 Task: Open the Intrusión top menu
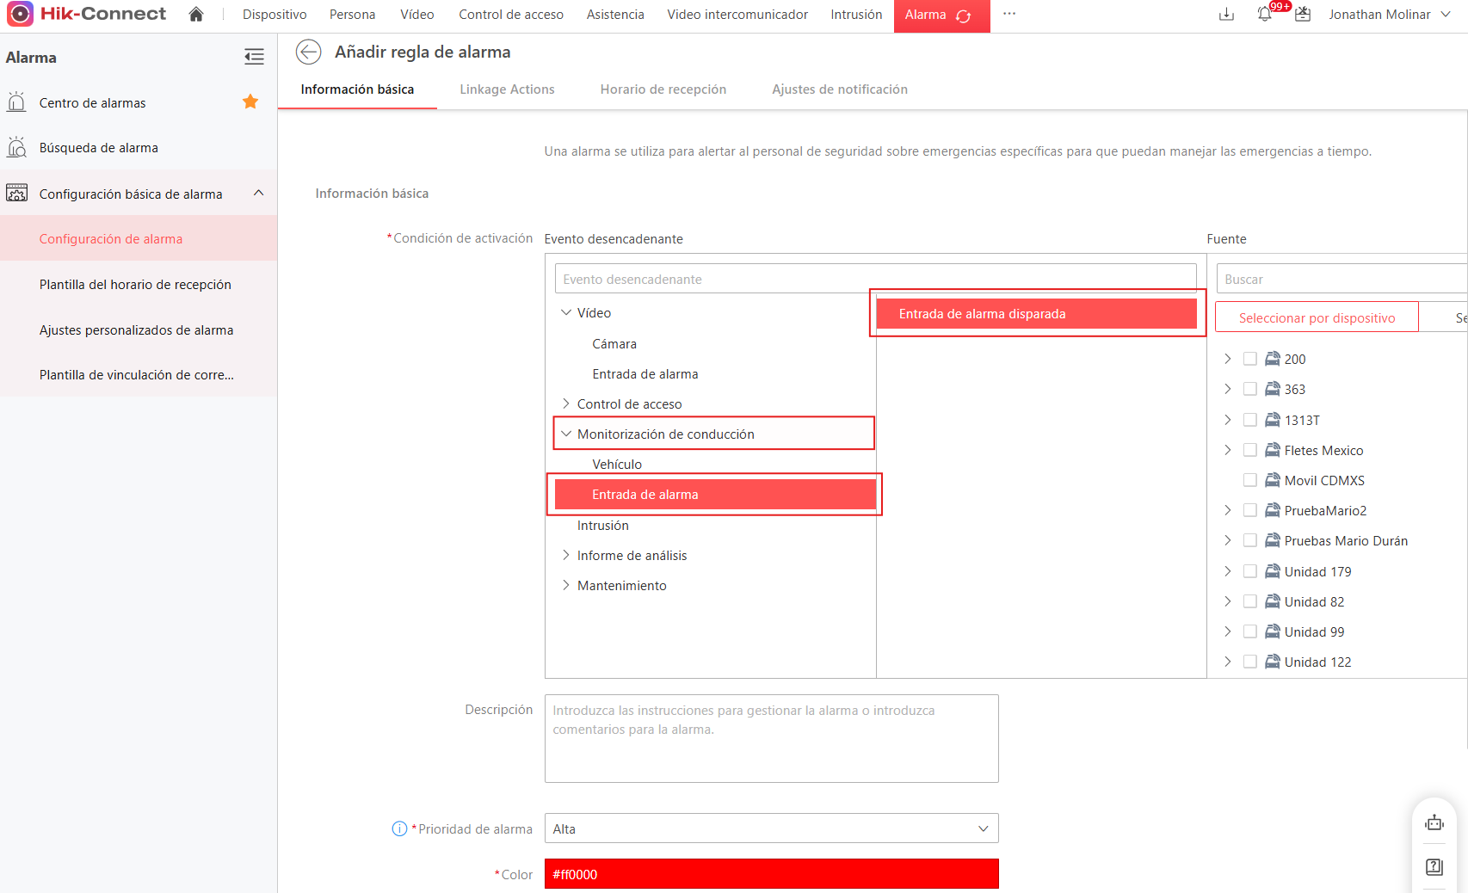click(856, 15)
